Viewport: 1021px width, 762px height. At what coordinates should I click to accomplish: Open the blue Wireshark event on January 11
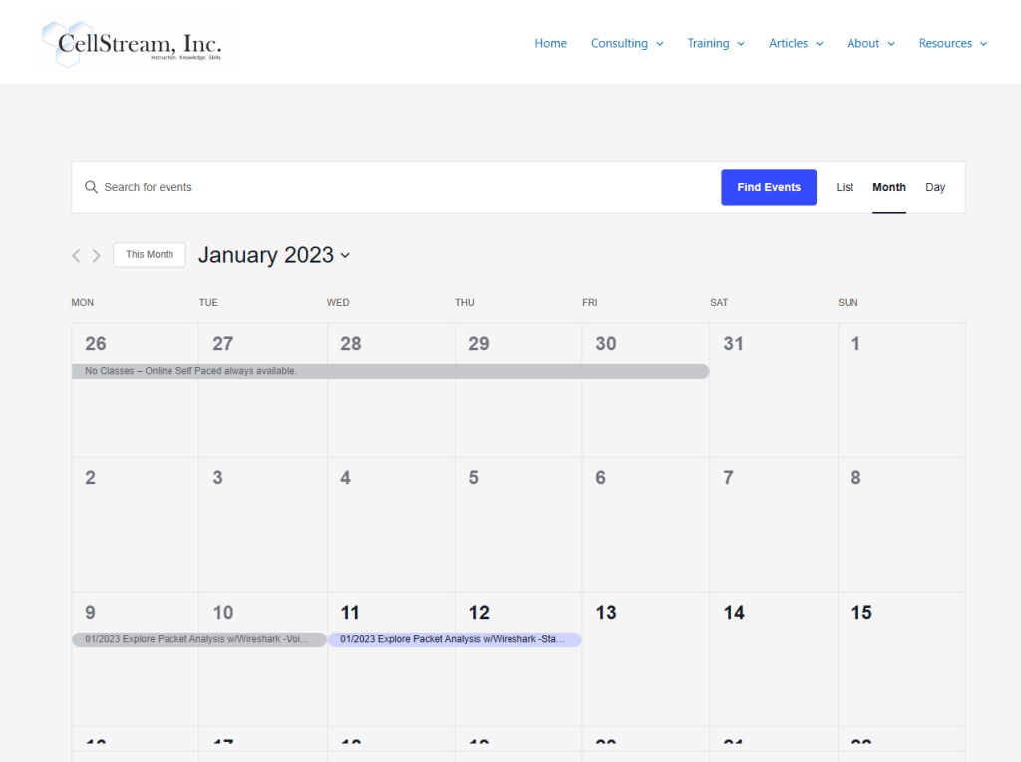454,639
